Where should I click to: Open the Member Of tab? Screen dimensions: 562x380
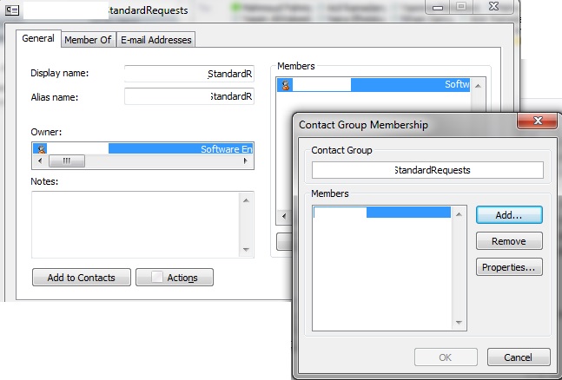[x=88, y=40]
